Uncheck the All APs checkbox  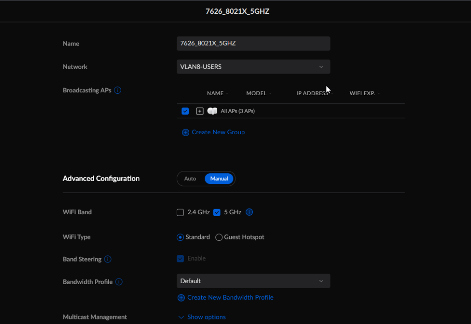coord(185,111)
